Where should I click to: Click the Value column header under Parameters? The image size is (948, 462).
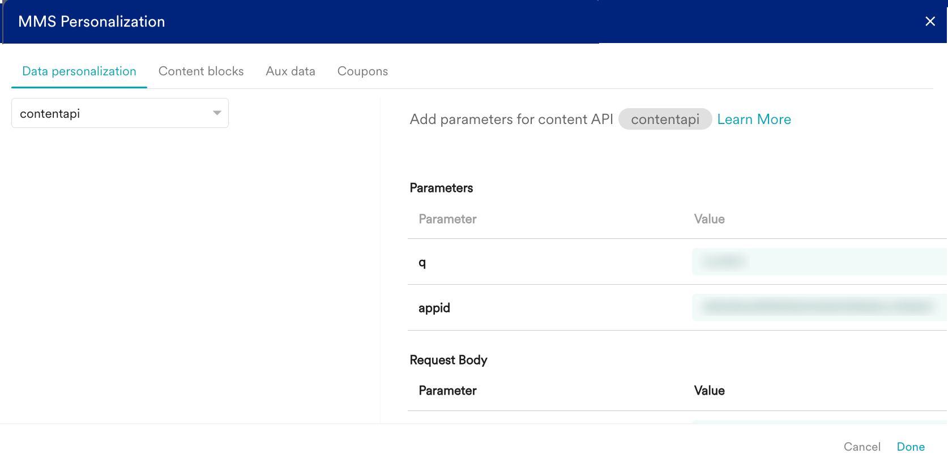click(x=709, y=219)
